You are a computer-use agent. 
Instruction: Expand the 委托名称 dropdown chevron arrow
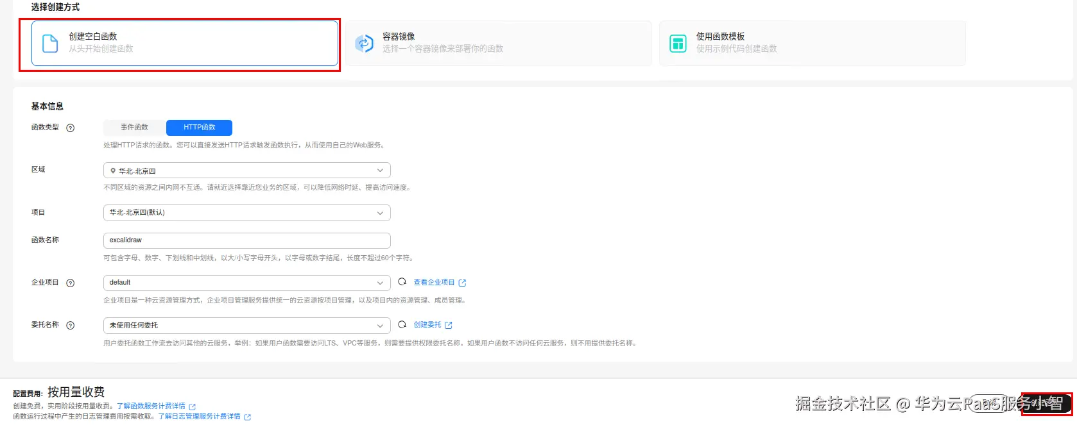(380, 326)
